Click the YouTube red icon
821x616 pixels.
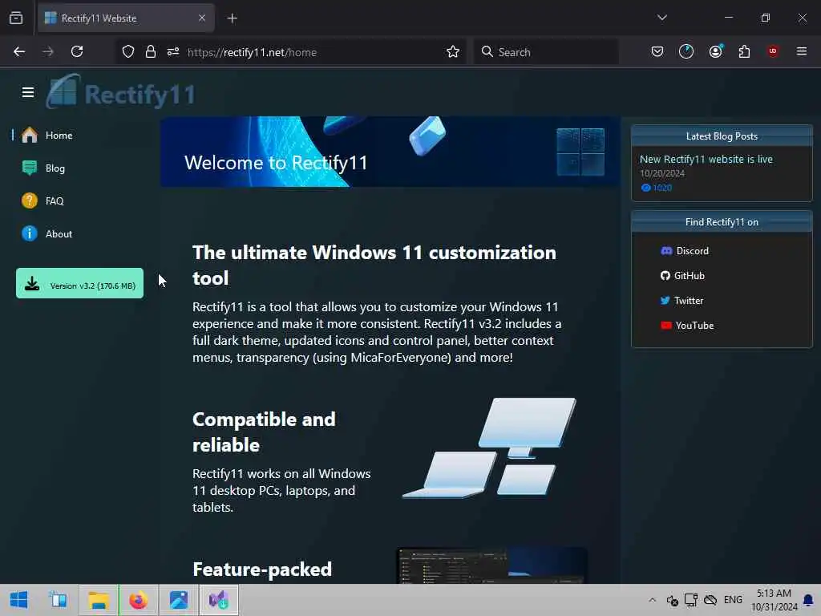666,326
